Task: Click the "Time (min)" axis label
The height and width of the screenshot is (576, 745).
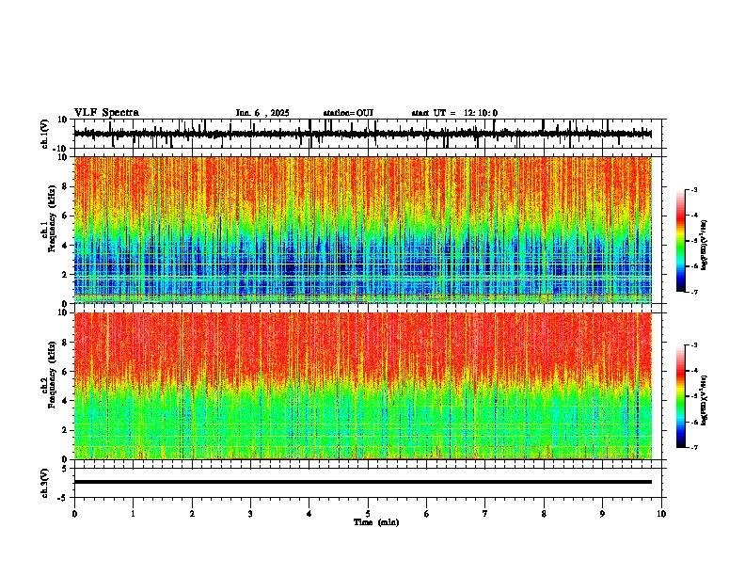Action: pyautogui.click(x=376, y=522)
